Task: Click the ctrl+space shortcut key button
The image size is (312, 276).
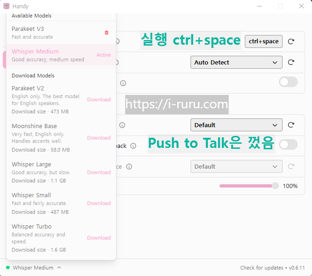Action: point(263,41)
